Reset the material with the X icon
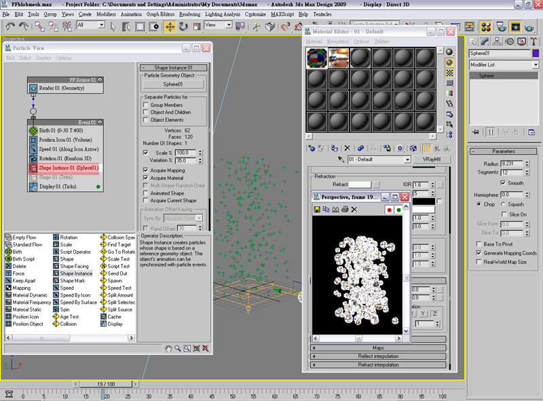Viewport: 543px width, 401px height. tap(348, 148)
